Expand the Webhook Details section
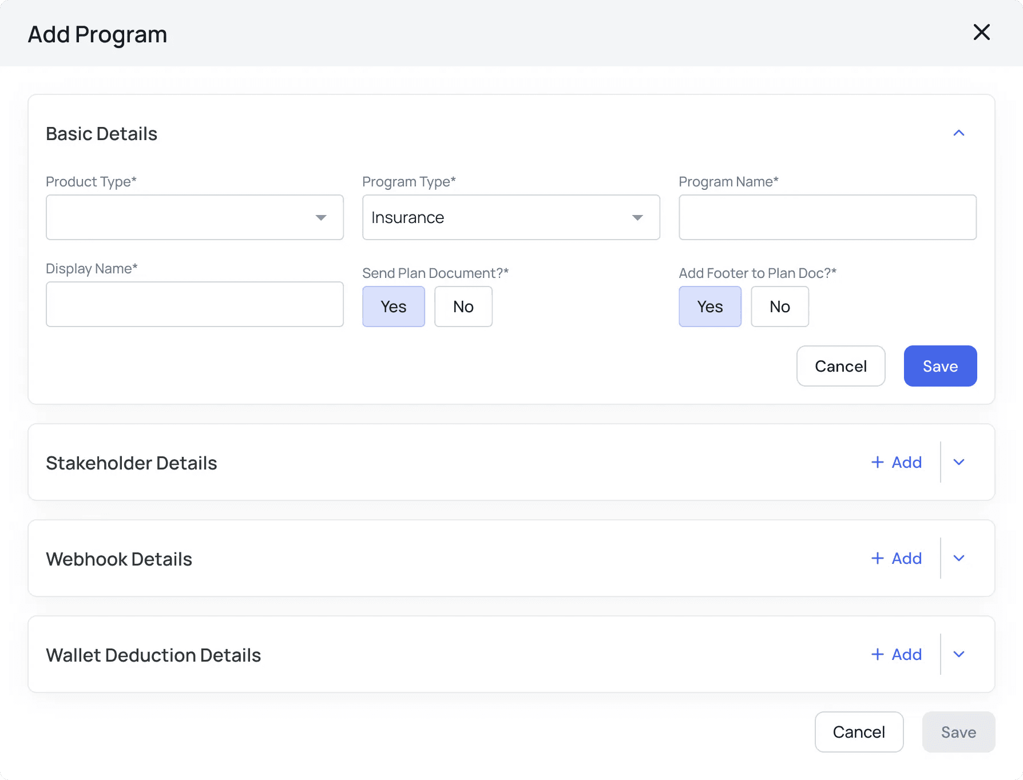 tap(959, 558)
